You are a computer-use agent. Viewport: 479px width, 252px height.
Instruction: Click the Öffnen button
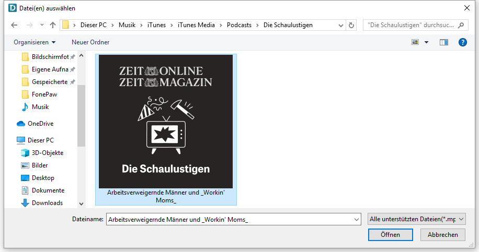pos(391,235)
